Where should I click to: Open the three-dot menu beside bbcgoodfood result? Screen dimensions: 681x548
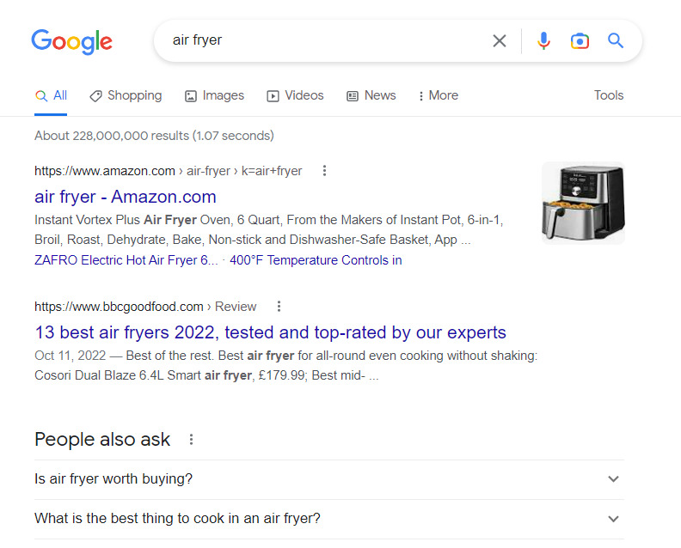click(x=279, y=307)
